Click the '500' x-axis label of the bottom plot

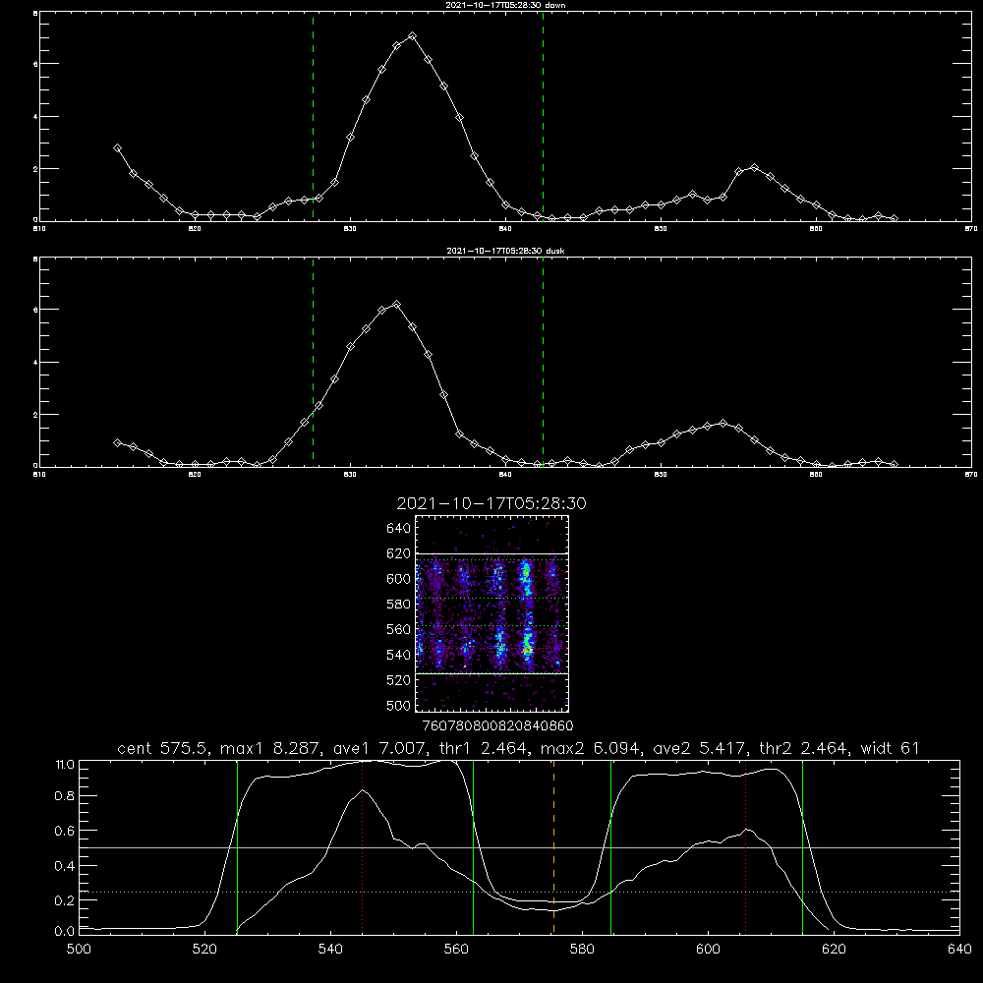coord(79,950)
